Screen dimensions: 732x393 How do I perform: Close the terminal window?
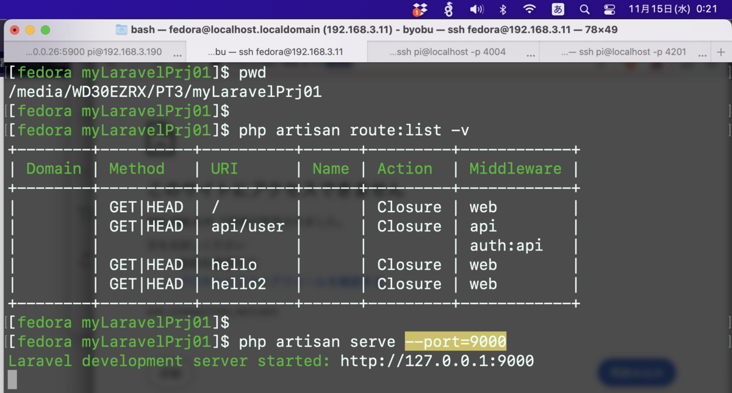pyautogui.click(x=14, y=30)
